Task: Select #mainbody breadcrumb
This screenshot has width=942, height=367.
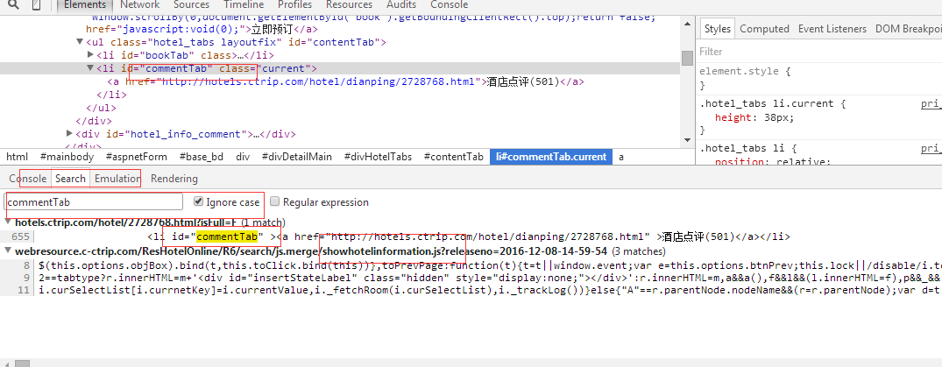Action: 67,157
